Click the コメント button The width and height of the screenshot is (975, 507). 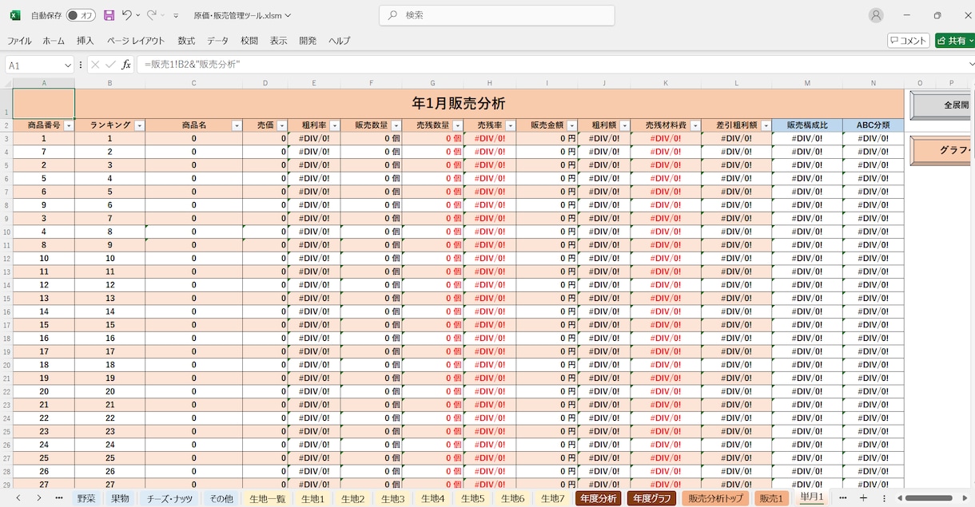click(909, 41)
